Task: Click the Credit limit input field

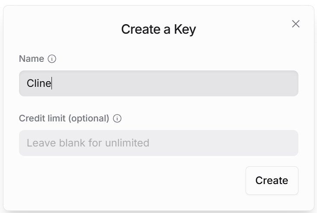Action: pos(158,143)
